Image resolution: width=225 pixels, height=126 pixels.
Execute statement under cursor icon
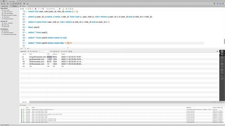28,9
